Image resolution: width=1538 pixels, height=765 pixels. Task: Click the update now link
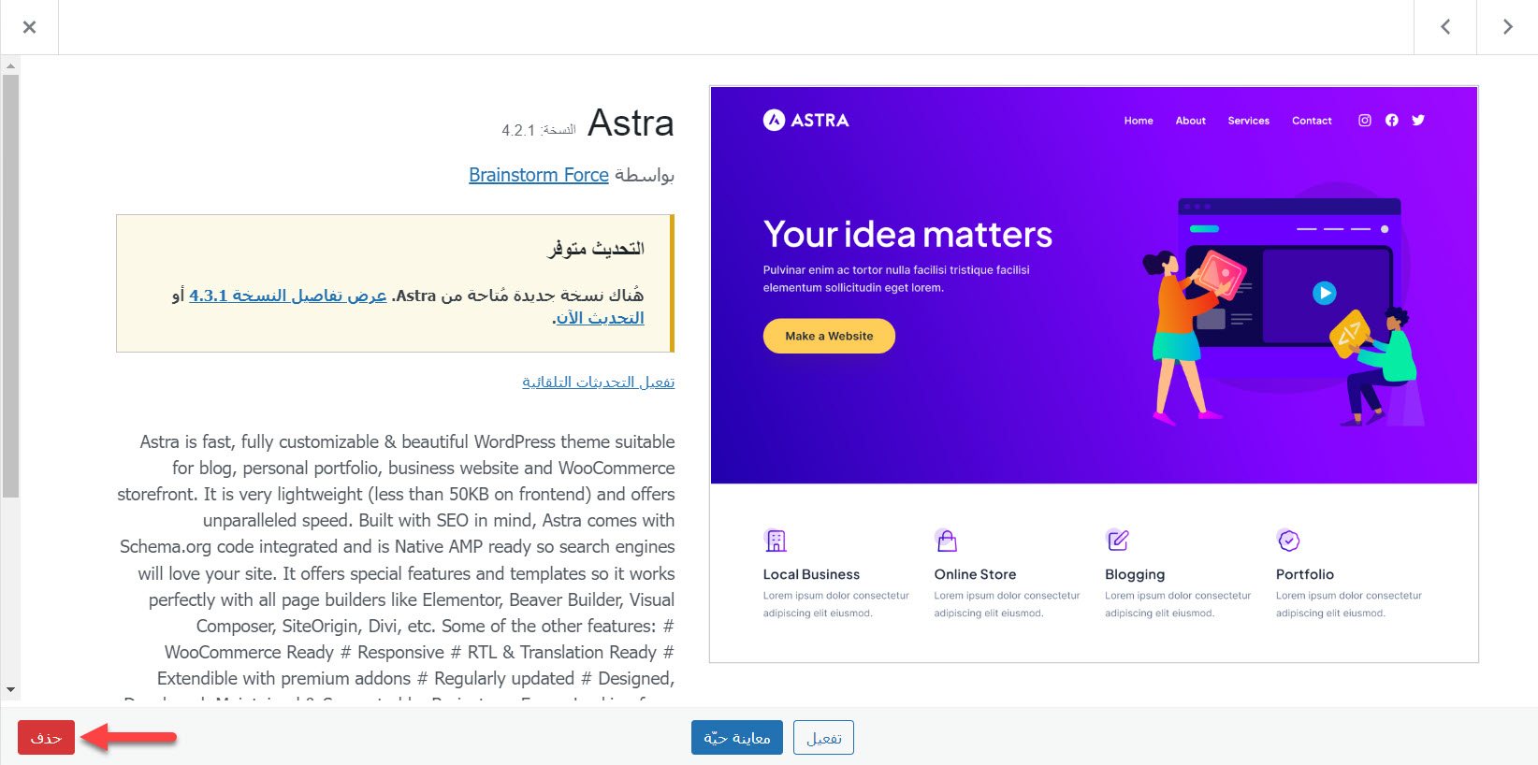point(600,318)
